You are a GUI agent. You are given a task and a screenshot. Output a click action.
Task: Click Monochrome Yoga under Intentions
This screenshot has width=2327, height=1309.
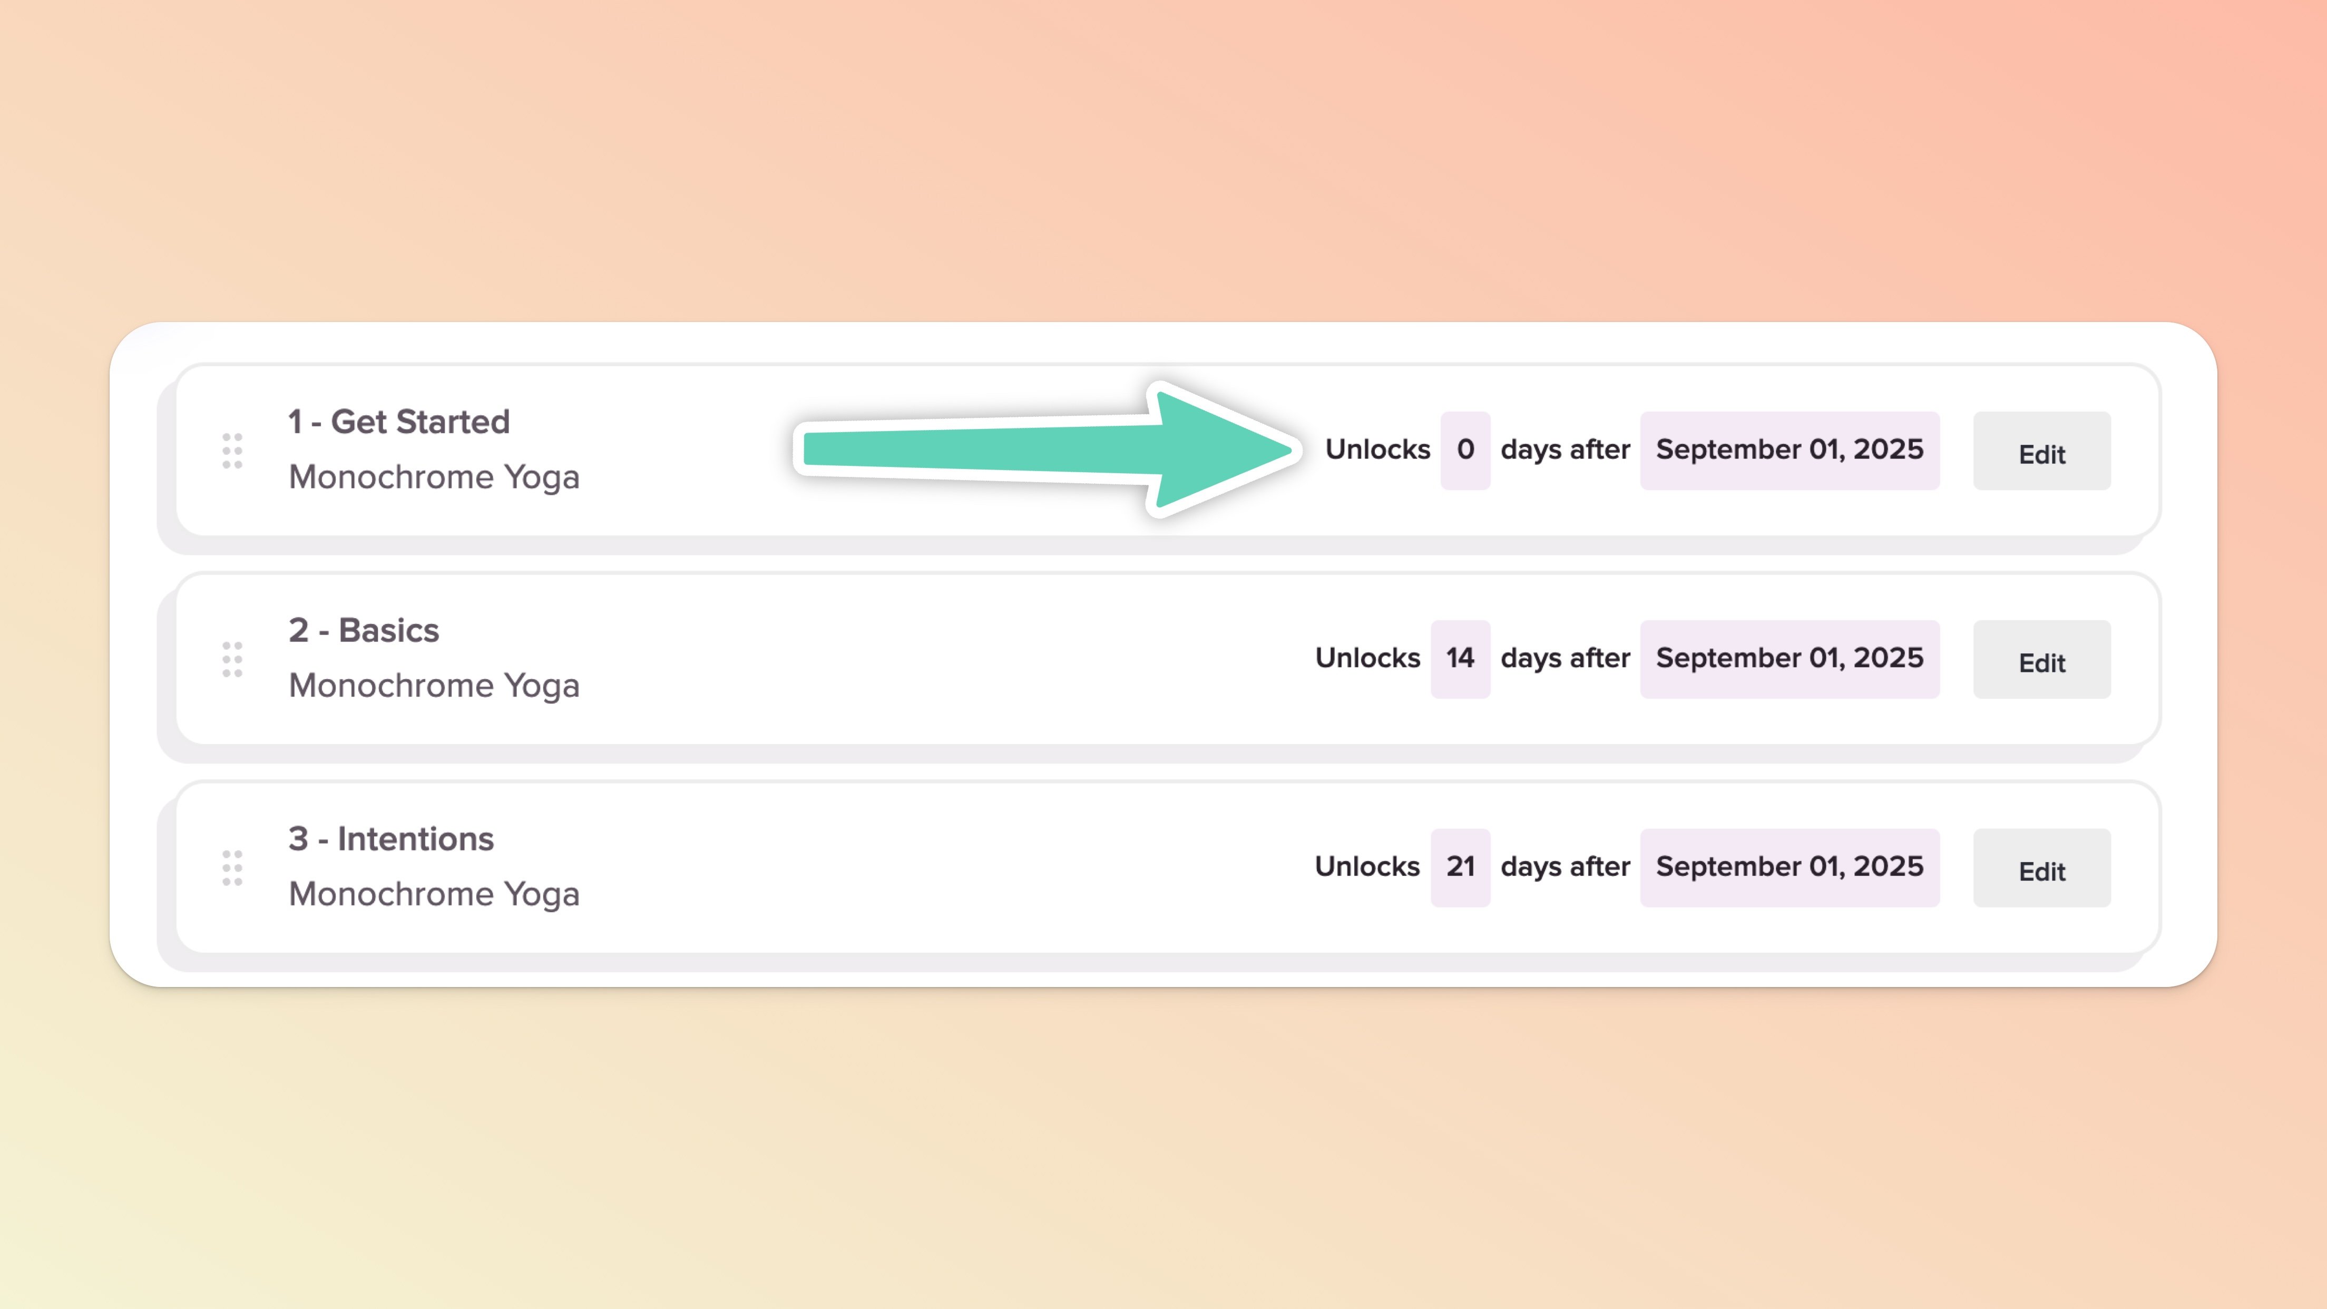(x=434, y=894)
